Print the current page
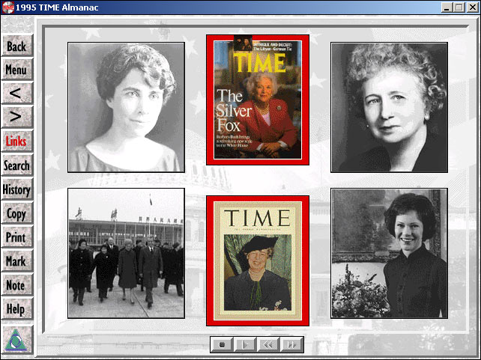Screen dimensions: 481x360 point(16,237)
